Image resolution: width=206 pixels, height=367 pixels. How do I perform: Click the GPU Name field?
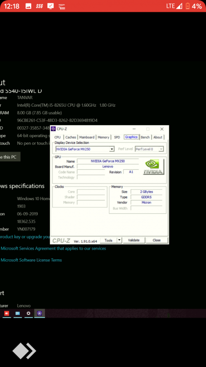coord(108,161)
